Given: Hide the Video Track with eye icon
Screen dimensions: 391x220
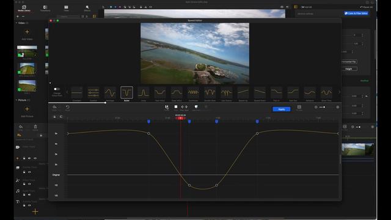Looking at the screenshot, I should point(35,158).
